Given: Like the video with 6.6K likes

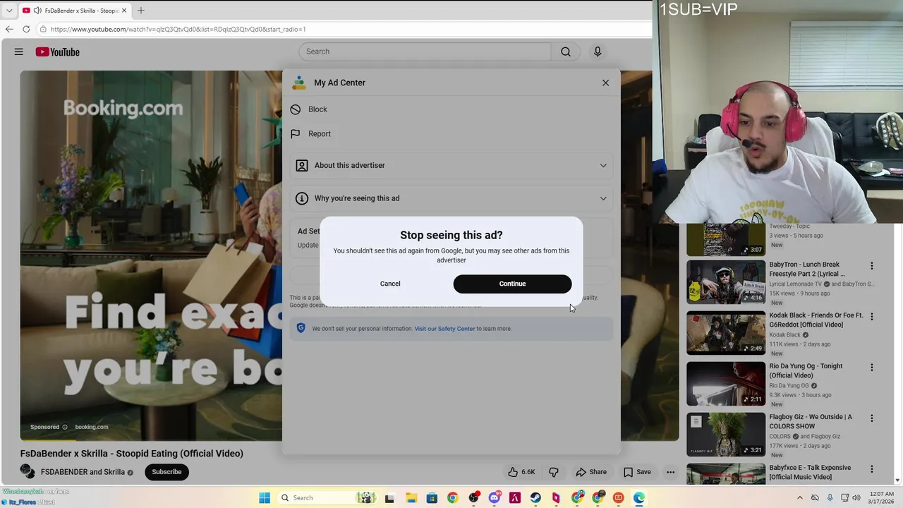Looking at the screenshot, I should coord(521,472).
